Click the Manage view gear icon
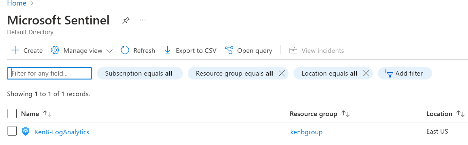The height and width of the screenshot is (145, 468). 55,51
